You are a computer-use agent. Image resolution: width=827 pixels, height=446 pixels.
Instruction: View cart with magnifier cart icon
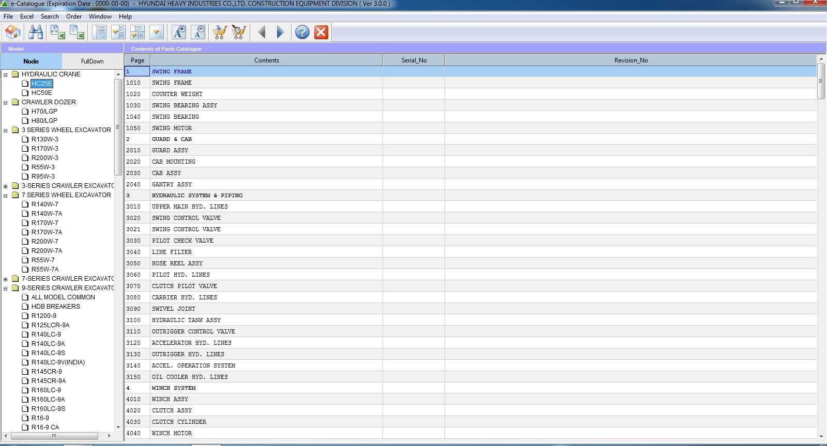(x=239, y=33)
